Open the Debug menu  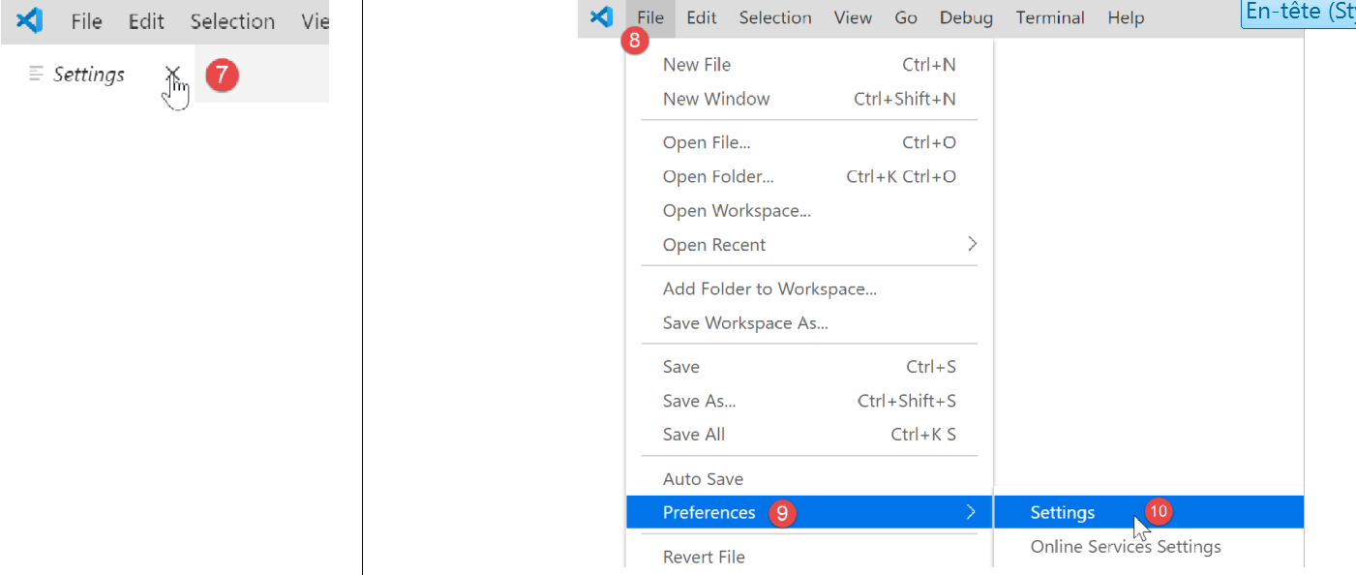(x=966, y=17)
